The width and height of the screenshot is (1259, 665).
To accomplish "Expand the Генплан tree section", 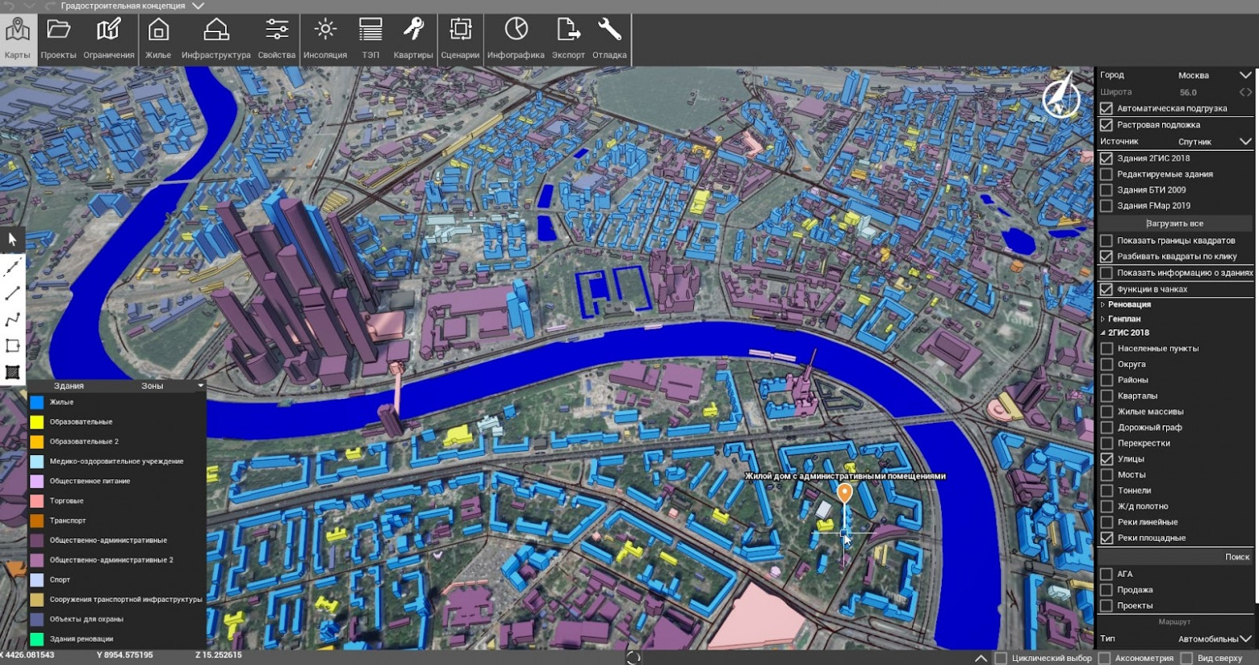I will click(x=1102, y=319).
